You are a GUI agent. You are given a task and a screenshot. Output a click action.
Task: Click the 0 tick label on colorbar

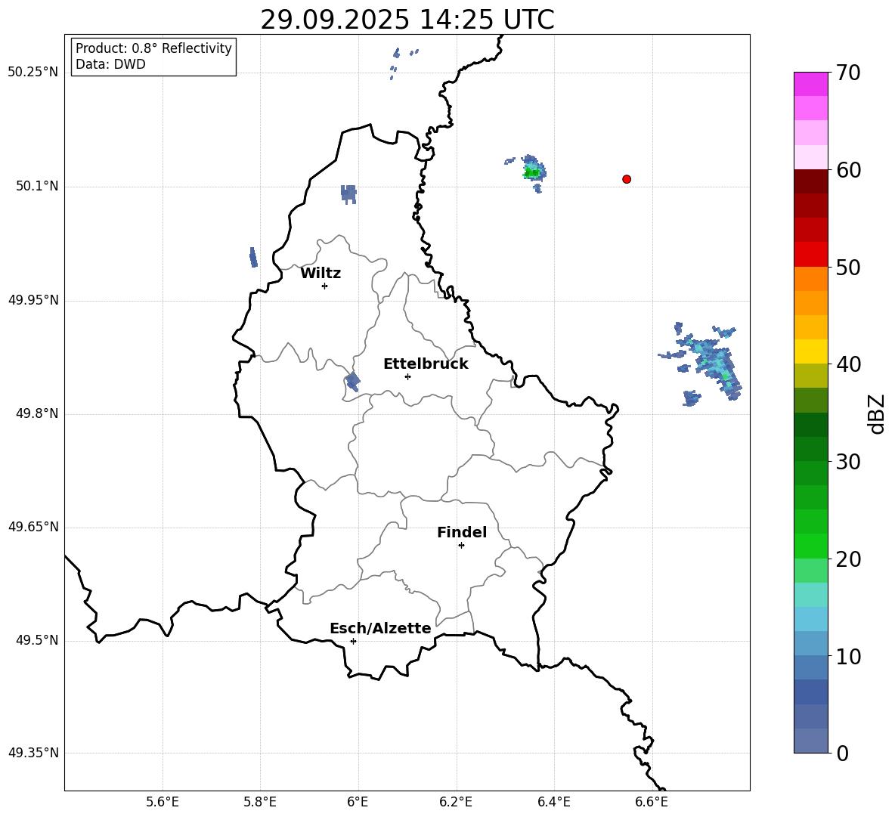(x=843, y=754)
